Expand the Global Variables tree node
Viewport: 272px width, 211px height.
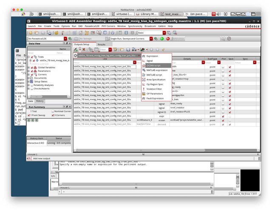[28, 67]
